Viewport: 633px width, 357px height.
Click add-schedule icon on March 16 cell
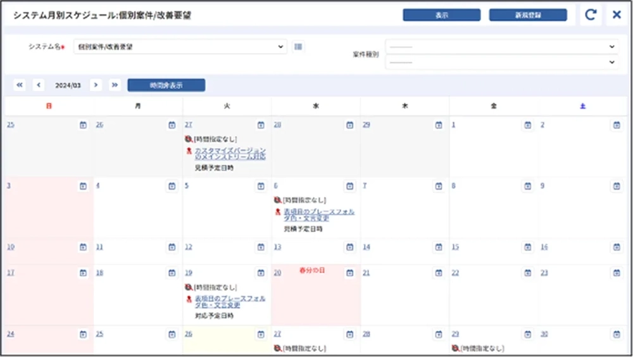click(x=617, y=246)
